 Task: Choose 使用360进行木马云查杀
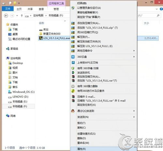(x=91, y=91)
